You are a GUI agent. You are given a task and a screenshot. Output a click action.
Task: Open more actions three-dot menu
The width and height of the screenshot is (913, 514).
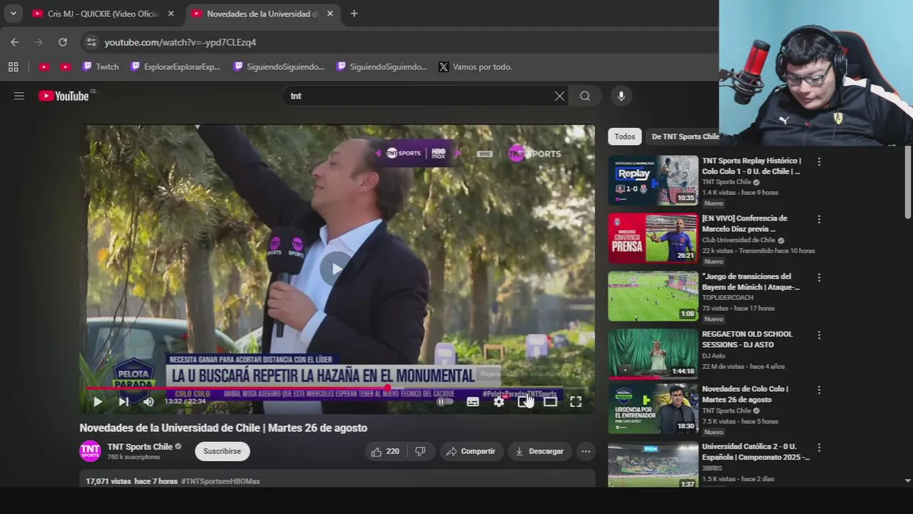[x=586, y=451]
